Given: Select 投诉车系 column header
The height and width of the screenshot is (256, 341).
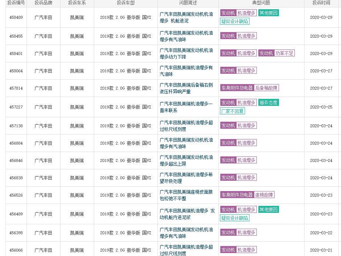Looking at the screenshot, I should click(x=77, y=3).
